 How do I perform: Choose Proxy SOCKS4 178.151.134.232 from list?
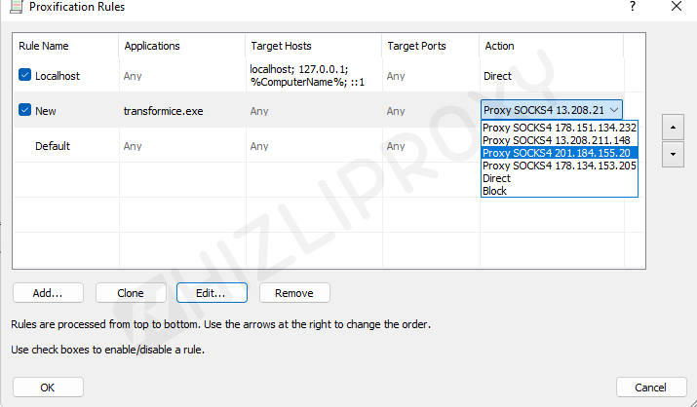click(560, 128)
